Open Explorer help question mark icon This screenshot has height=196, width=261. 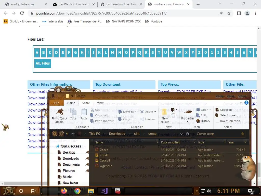click(x=246, y=103)
